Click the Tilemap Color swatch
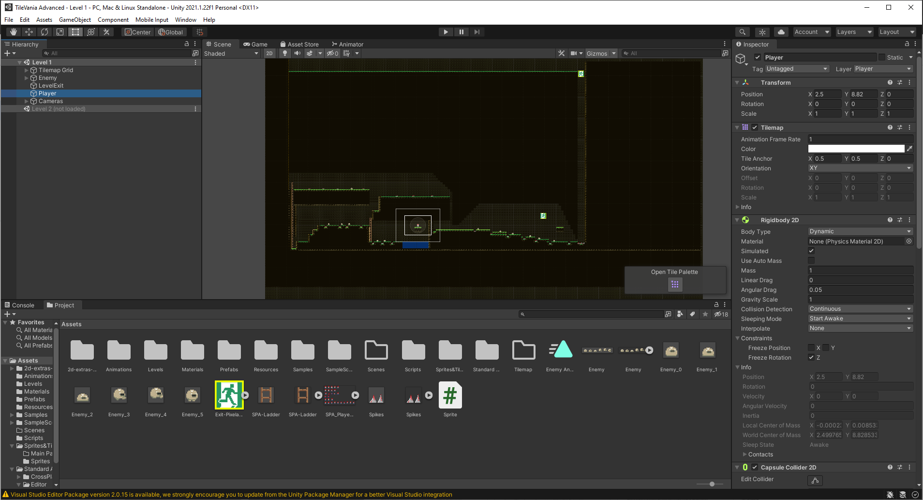 856,149
